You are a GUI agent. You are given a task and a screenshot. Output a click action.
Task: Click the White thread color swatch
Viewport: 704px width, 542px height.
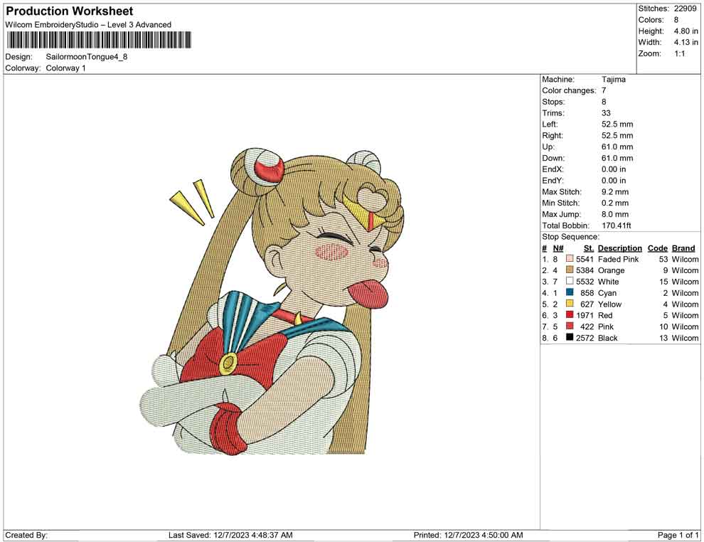(x=570, y=281)
